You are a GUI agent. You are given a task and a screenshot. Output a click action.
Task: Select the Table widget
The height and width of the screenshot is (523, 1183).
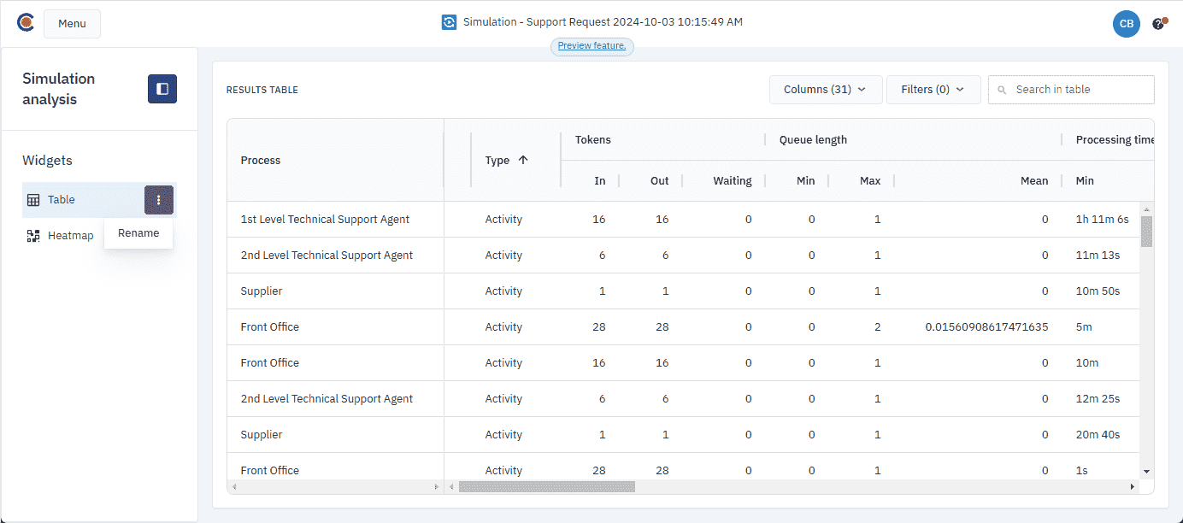(x=99, y=200)
